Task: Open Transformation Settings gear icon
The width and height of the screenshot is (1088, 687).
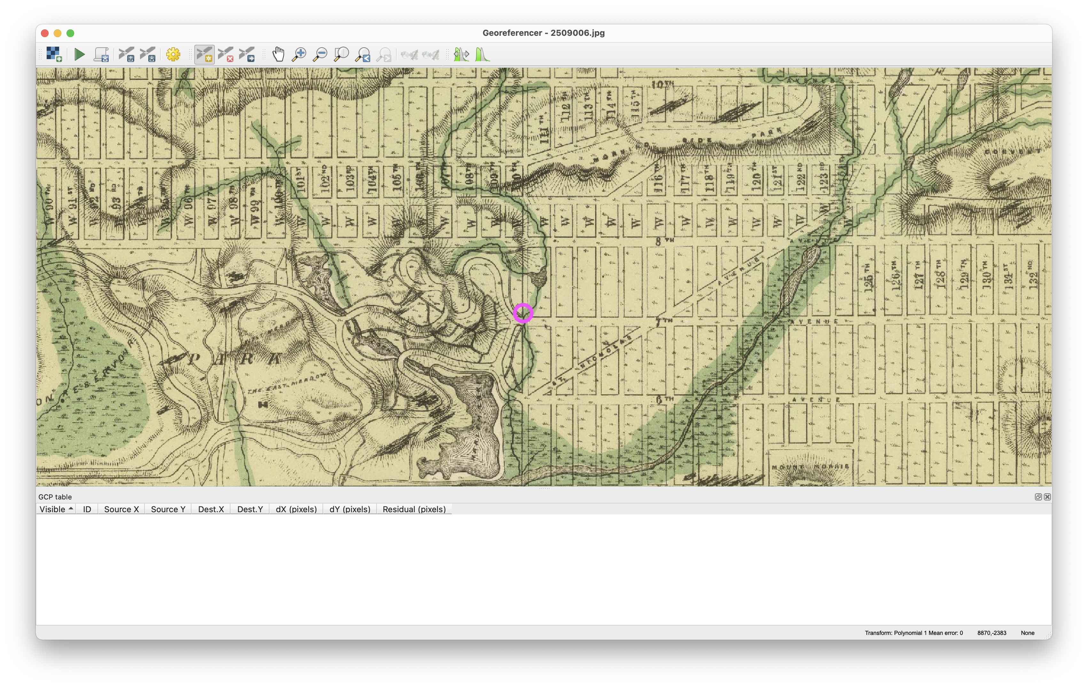Action: point(173,55)
